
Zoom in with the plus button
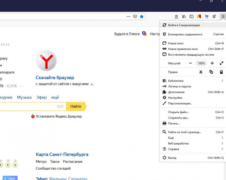coord(212,63)
